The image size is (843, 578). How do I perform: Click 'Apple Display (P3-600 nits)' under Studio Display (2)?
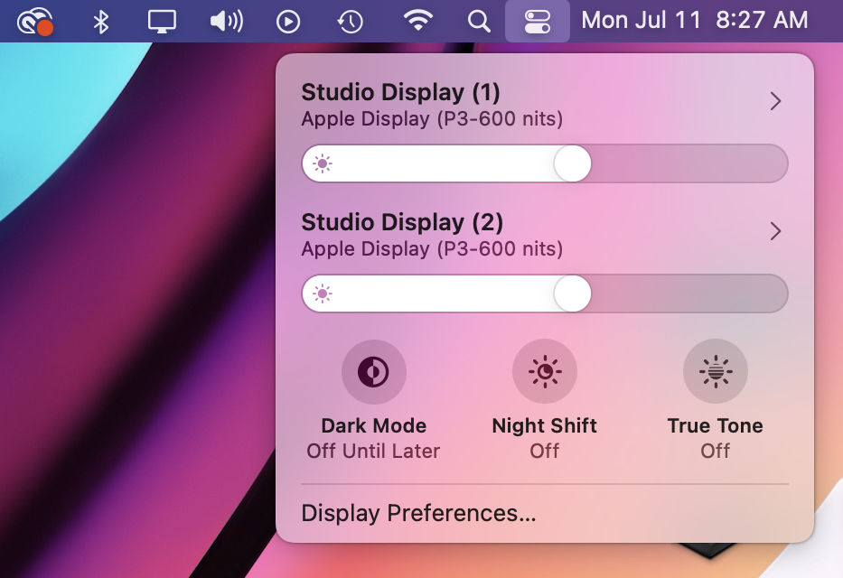[x=432, y=248]
